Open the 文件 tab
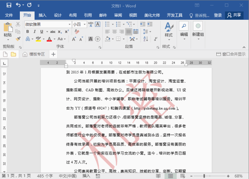 (9, 15)
